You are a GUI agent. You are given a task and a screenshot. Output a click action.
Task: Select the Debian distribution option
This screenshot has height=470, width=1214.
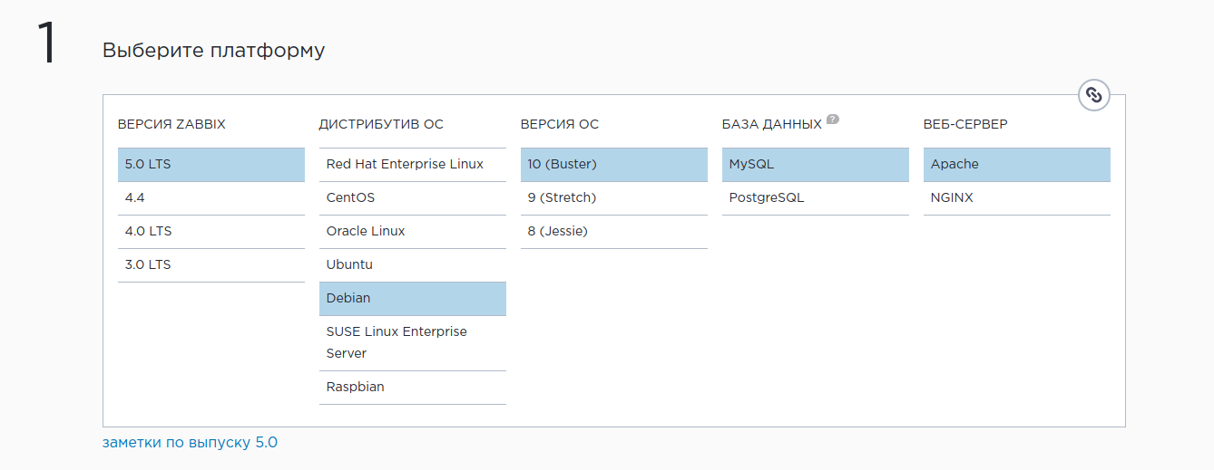pos(413,299)
